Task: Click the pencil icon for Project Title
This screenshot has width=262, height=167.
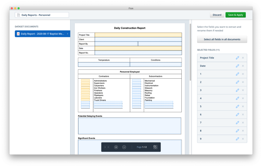Action: coord(237,58)
